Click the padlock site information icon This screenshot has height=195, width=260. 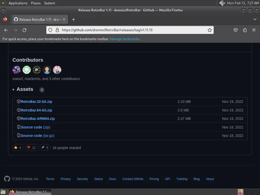point(57,30)
